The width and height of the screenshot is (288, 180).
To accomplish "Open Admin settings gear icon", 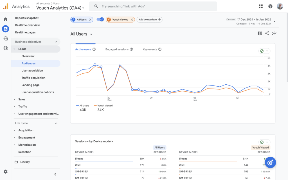I will click(x=6, y=172).
